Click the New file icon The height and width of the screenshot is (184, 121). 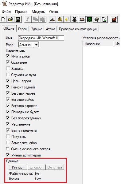3,19
